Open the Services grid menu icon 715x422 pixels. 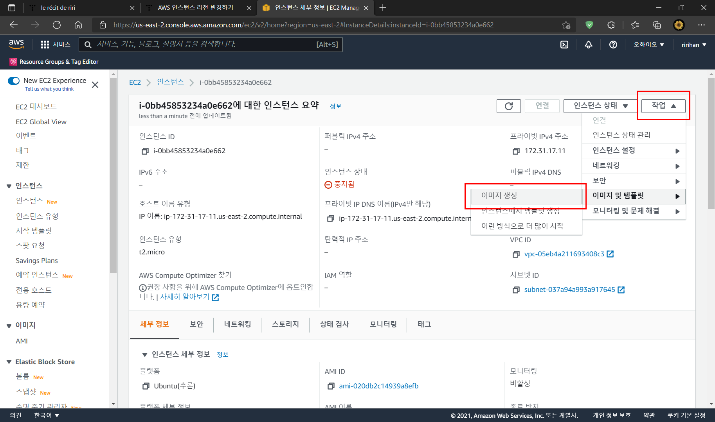point(45,45)
